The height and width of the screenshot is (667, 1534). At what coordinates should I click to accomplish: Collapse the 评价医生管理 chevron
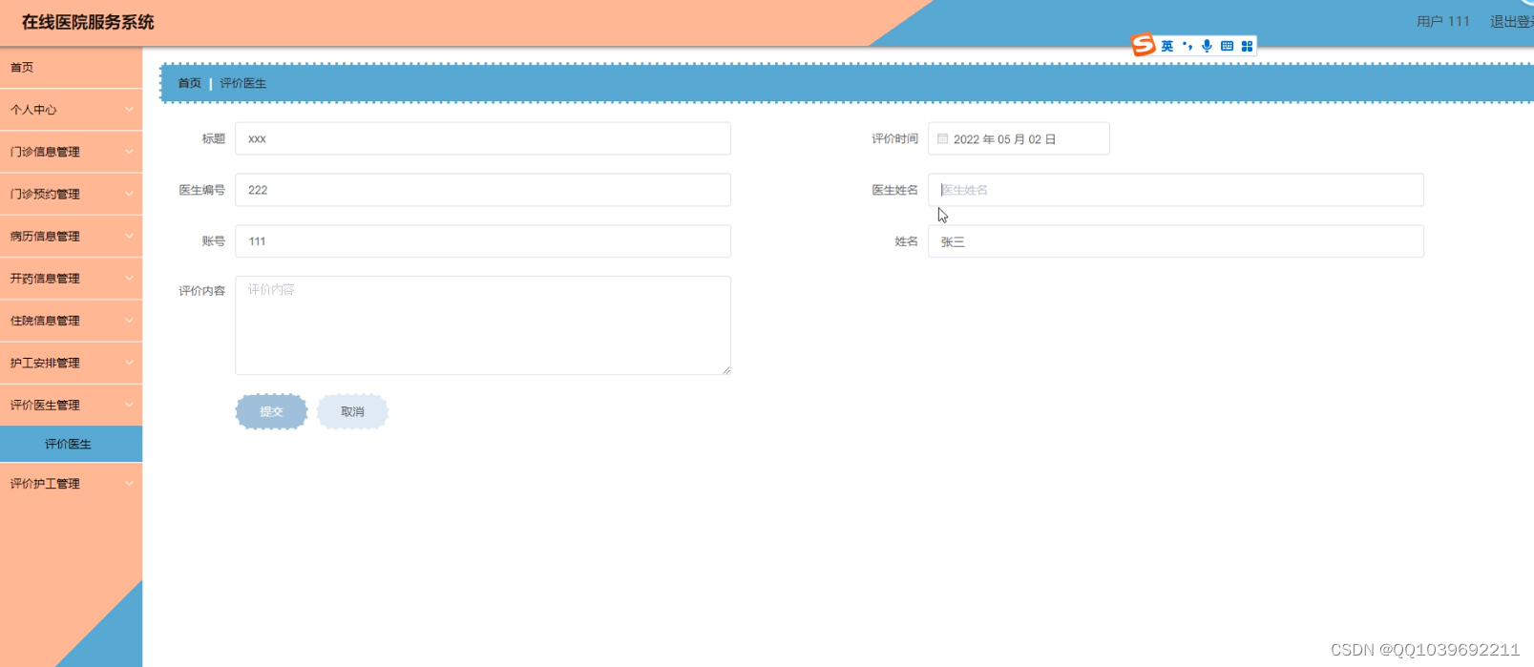[129, 405]
